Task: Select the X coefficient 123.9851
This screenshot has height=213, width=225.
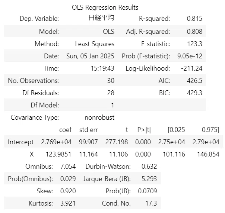Action: [58, 155]
